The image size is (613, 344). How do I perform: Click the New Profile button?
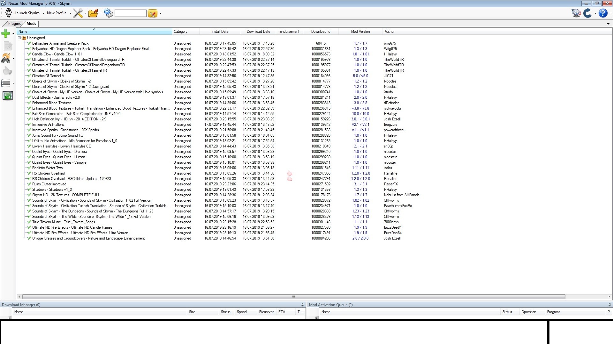click(x=57, y=13)
